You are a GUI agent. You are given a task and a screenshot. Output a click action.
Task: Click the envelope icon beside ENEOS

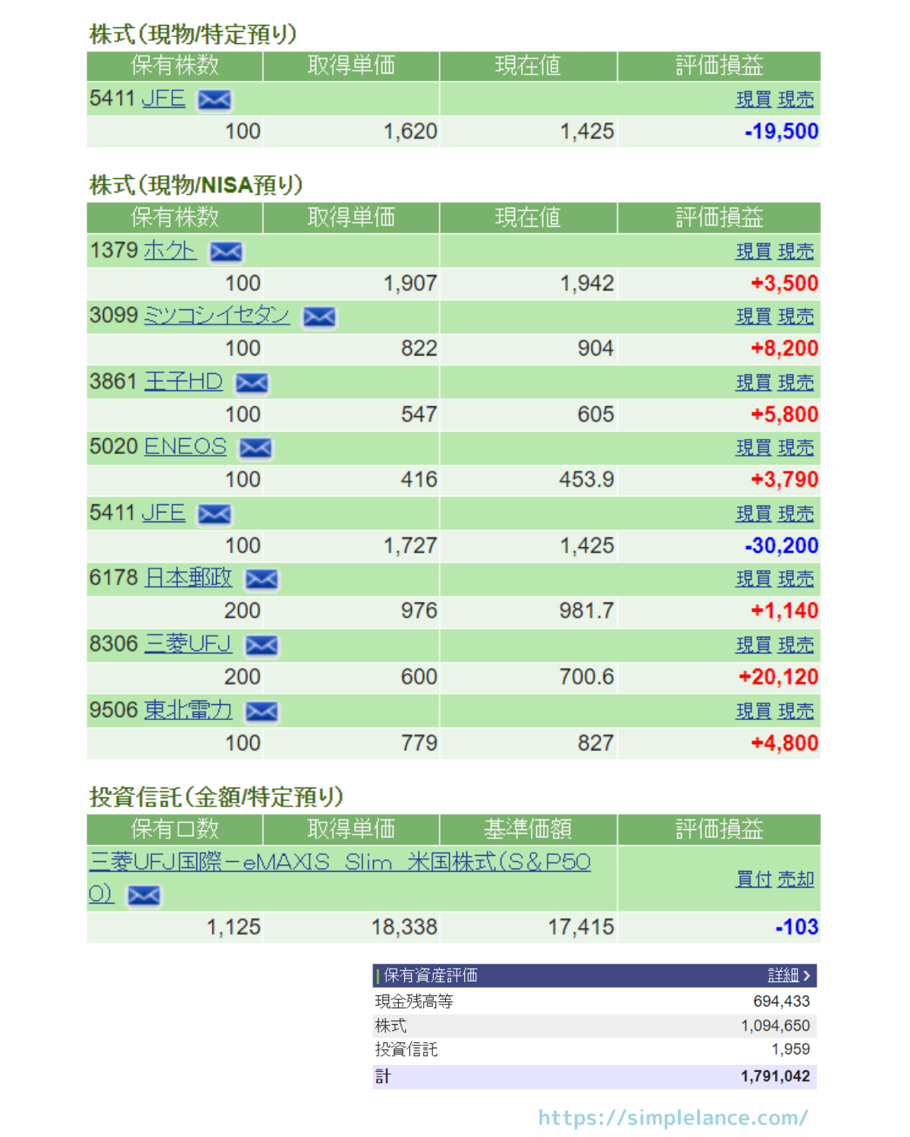point(256,448)
